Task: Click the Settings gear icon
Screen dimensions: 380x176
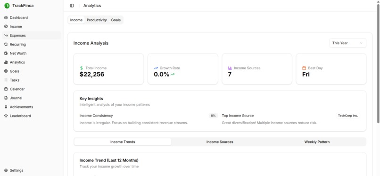Action: pos(6,170)
